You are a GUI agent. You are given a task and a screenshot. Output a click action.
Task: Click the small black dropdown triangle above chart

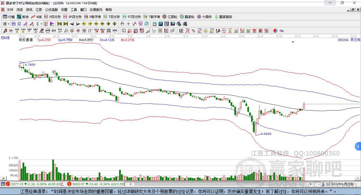pyautogui.click(x=293, y=42)
